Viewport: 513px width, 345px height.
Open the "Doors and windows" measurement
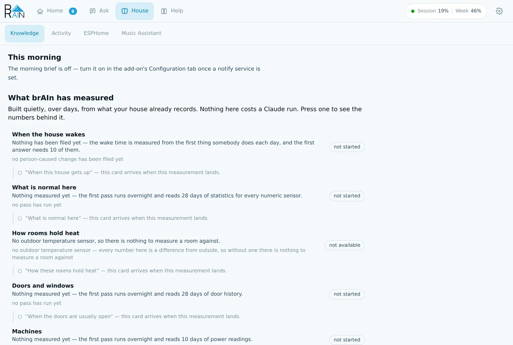(x=188, y=294)
